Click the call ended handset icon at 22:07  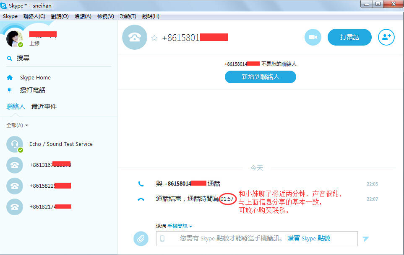point(141,199)
